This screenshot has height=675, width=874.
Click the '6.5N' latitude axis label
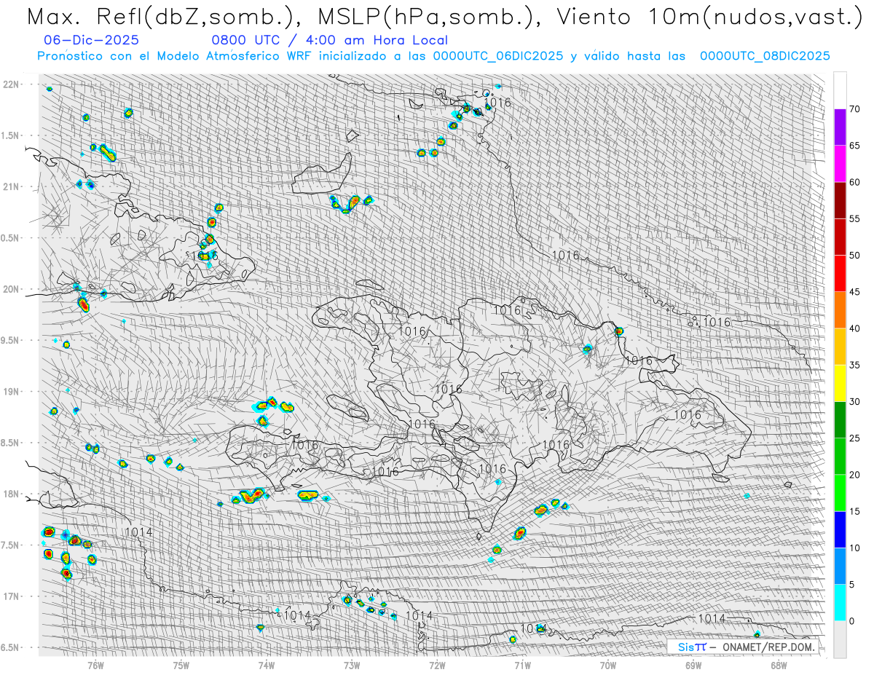pos(11,647)
